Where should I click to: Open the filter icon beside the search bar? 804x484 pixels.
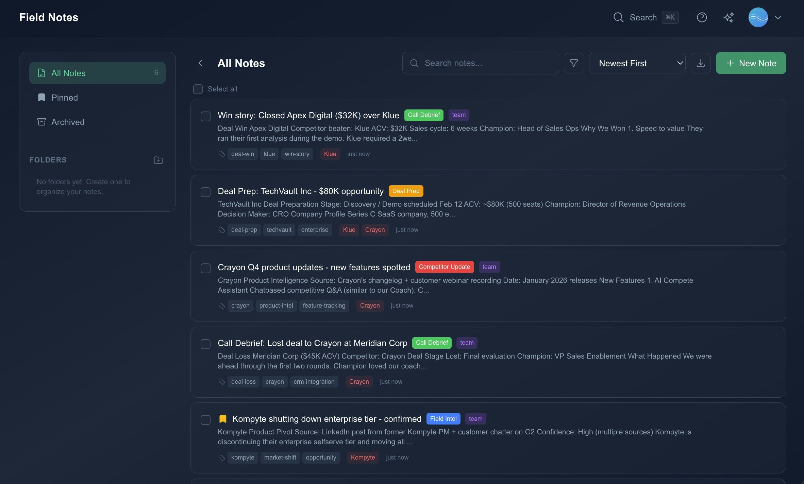574,63
